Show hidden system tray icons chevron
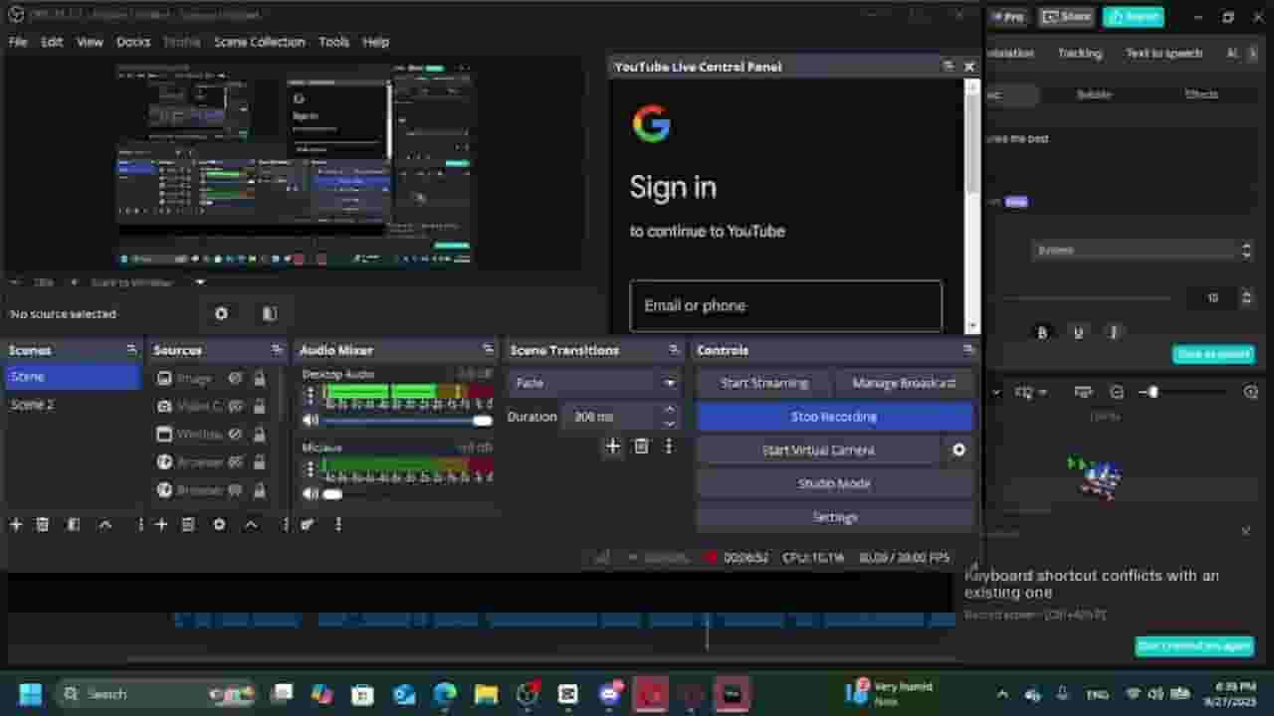Screen dimensions: 1274x716 click(1002, 694)
